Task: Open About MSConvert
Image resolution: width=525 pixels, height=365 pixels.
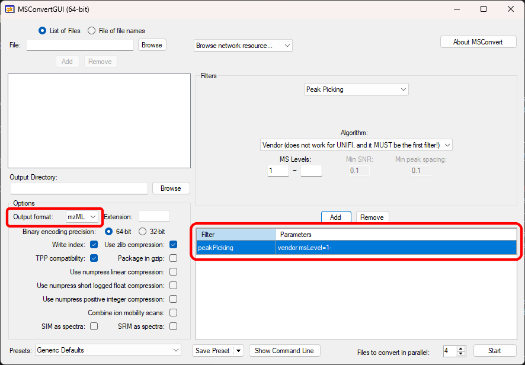Action: (x=478, y=42)
